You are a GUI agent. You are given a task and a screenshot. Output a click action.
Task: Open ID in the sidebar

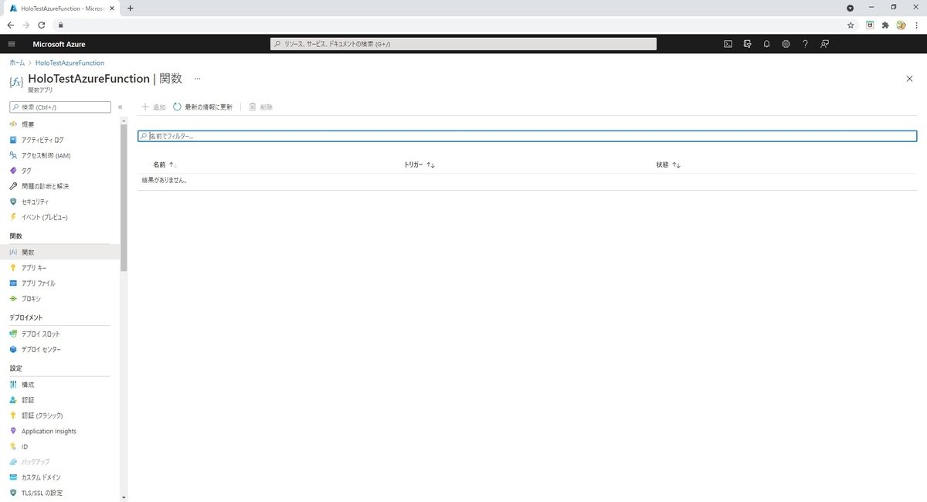[25, 446]
